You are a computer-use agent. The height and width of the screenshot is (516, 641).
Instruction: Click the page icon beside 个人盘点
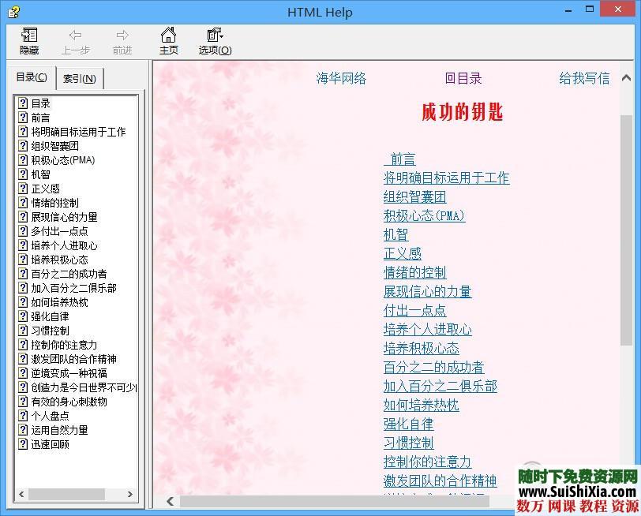click(23, 416)
